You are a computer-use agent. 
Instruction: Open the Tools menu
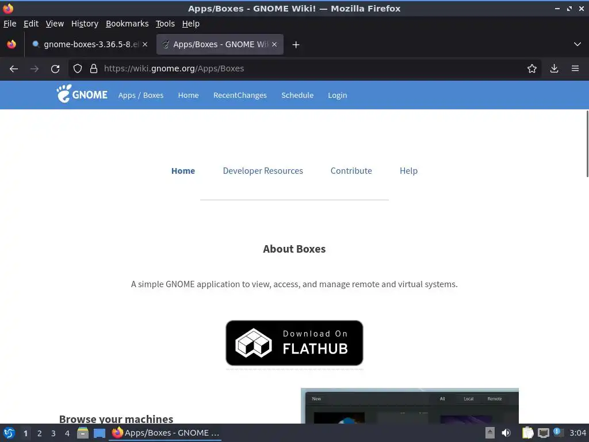pos(165,24)
